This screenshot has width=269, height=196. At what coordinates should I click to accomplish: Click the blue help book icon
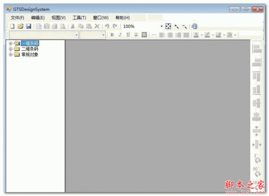tap(195, 26)
